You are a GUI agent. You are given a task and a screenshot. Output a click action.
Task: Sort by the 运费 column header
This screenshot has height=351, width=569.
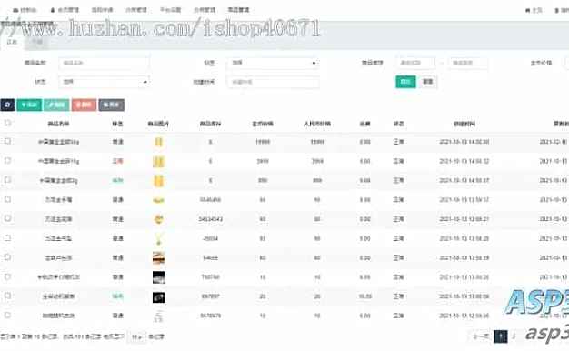[x=365, y=124]
